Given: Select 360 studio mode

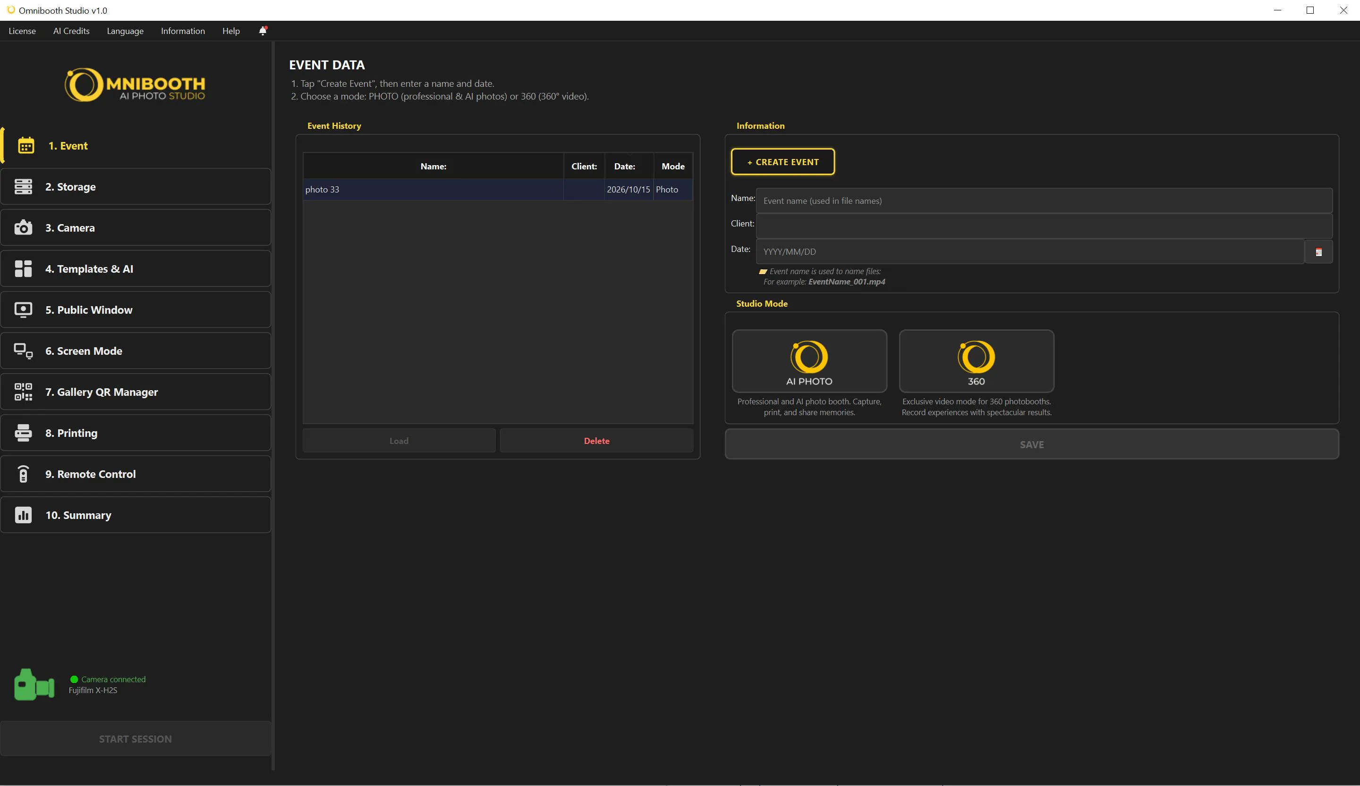Looking at the screenshot, I should (x=976, y=361).
